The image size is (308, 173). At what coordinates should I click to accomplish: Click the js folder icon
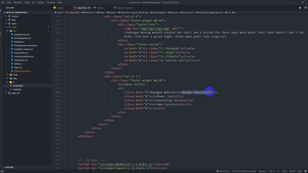pos(11,82)
